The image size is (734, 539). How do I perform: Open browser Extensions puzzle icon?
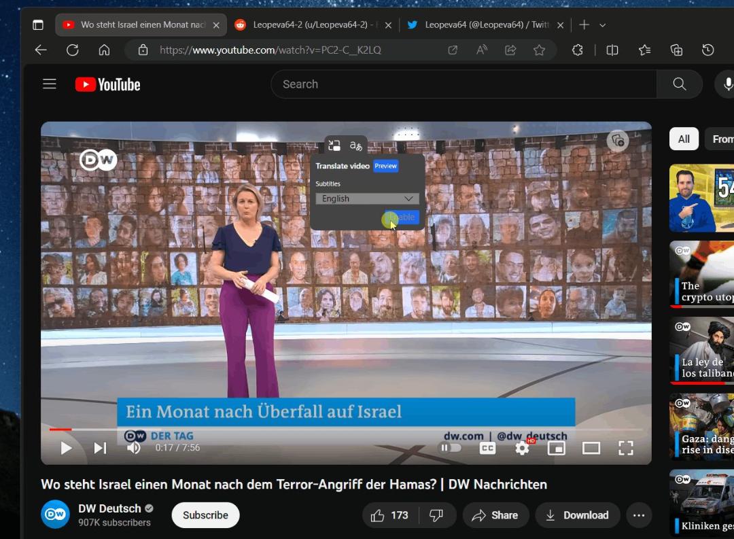pyautogui.click(x=578, y=50)
